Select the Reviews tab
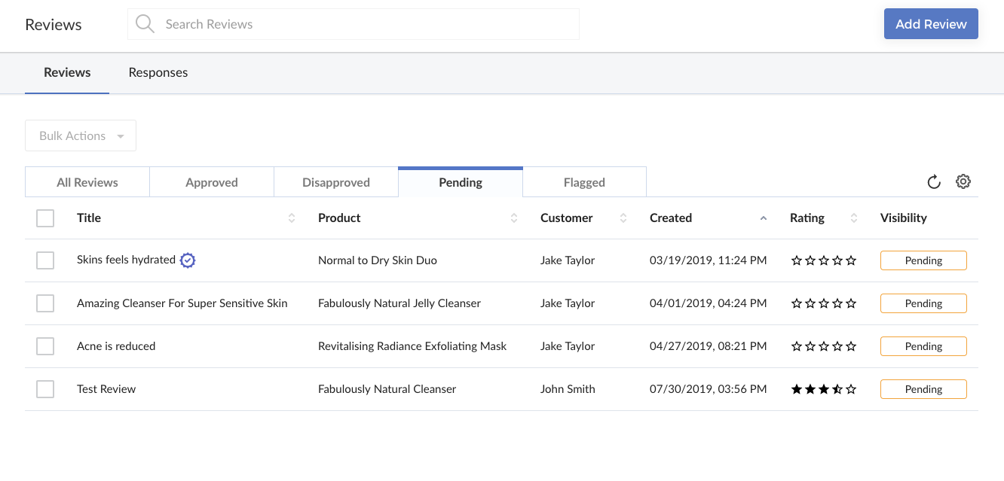 [x=67, y=72]
